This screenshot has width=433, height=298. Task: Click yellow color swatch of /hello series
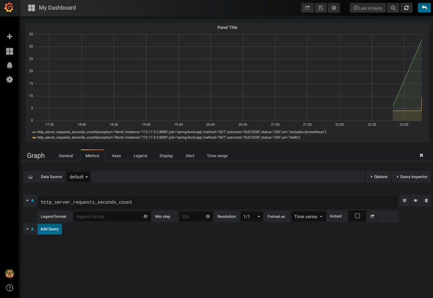point(34,138)
